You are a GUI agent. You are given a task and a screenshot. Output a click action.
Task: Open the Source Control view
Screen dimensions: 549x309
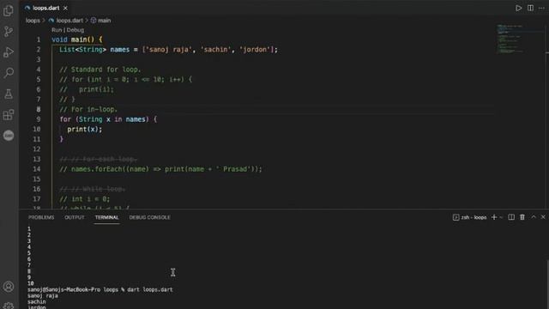[x=9, y=32]
